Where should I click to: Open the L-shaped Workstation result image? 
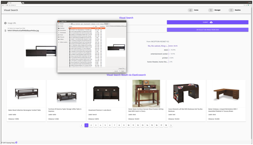(x=226, y=94)
